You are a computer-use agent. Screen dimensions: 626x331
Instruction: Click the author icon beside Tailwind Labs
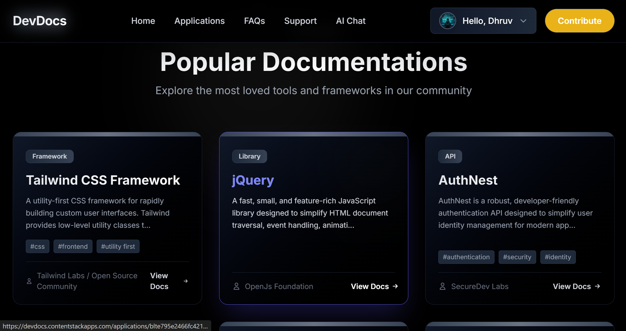click(29, 281)
